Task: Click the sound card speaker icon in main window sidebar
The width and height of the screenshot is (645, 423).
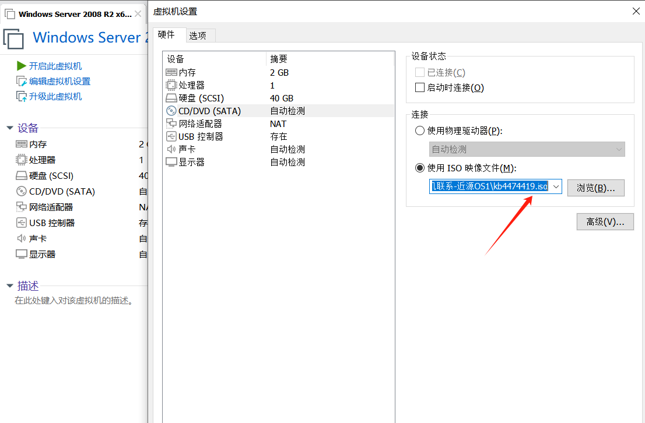Action: pos(22,238)
